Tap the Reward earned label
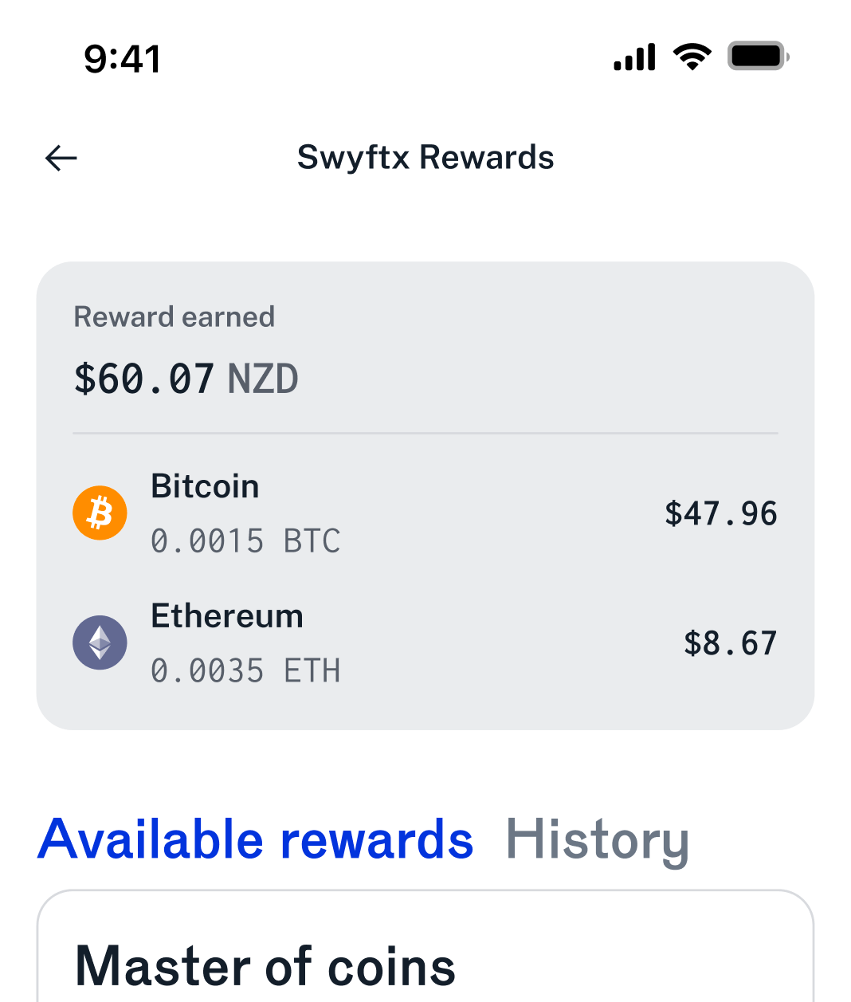The image size is (851, 1002). point(175,316)
